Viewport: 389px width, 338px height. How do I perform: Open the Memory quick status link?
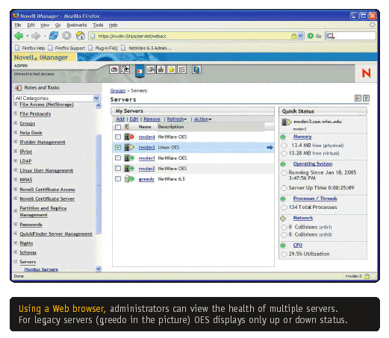click(x=302, y=137)
